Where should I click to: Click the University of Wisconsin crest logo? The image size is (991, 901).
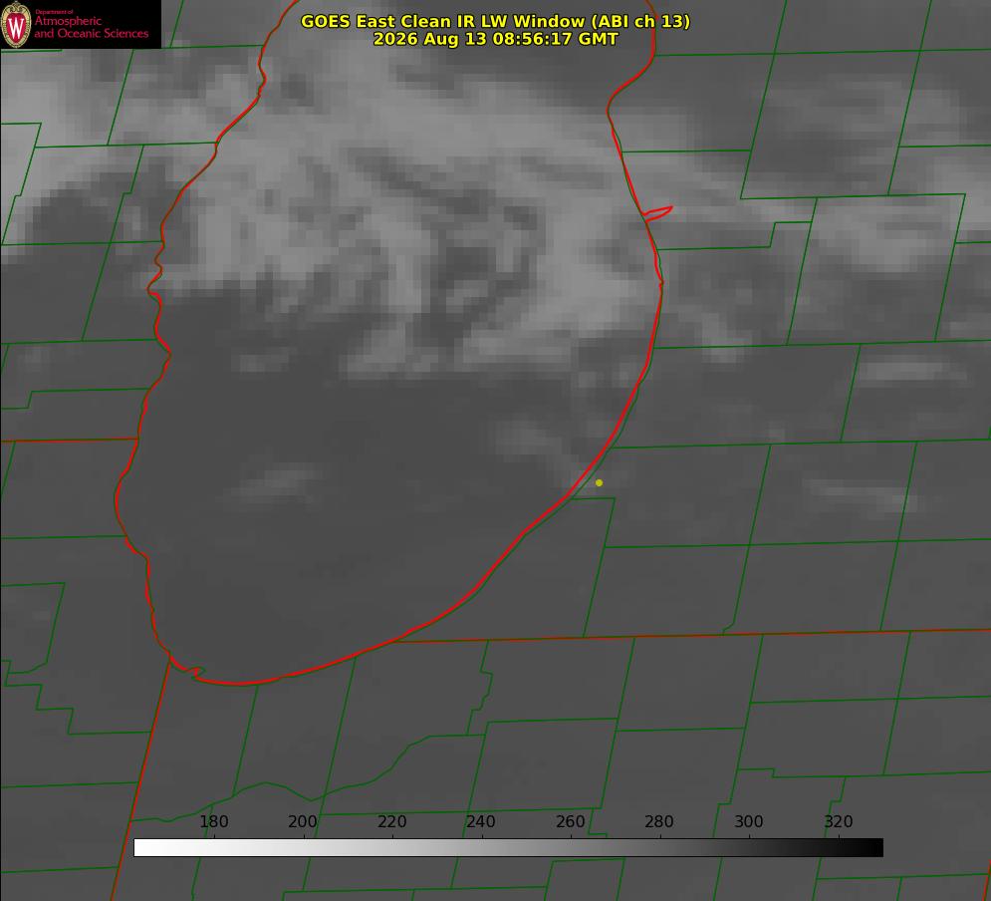point(16,24)
